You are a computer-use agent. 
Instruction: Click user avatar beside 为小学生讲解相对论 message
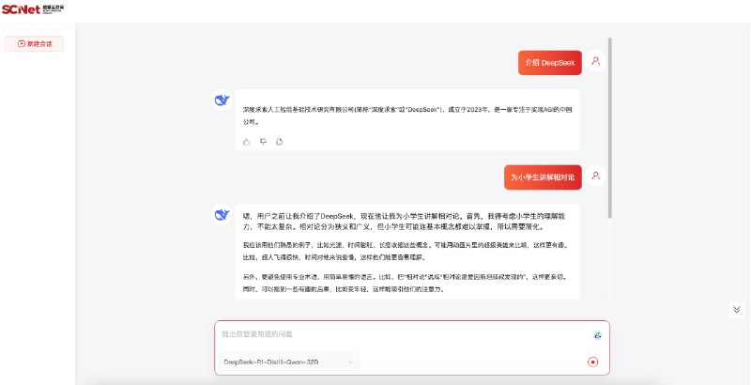point(596,176)
